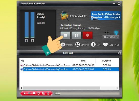Screen dimensions: 139x101
Task: Start recording with the red record button
Action: pos(87,35)
